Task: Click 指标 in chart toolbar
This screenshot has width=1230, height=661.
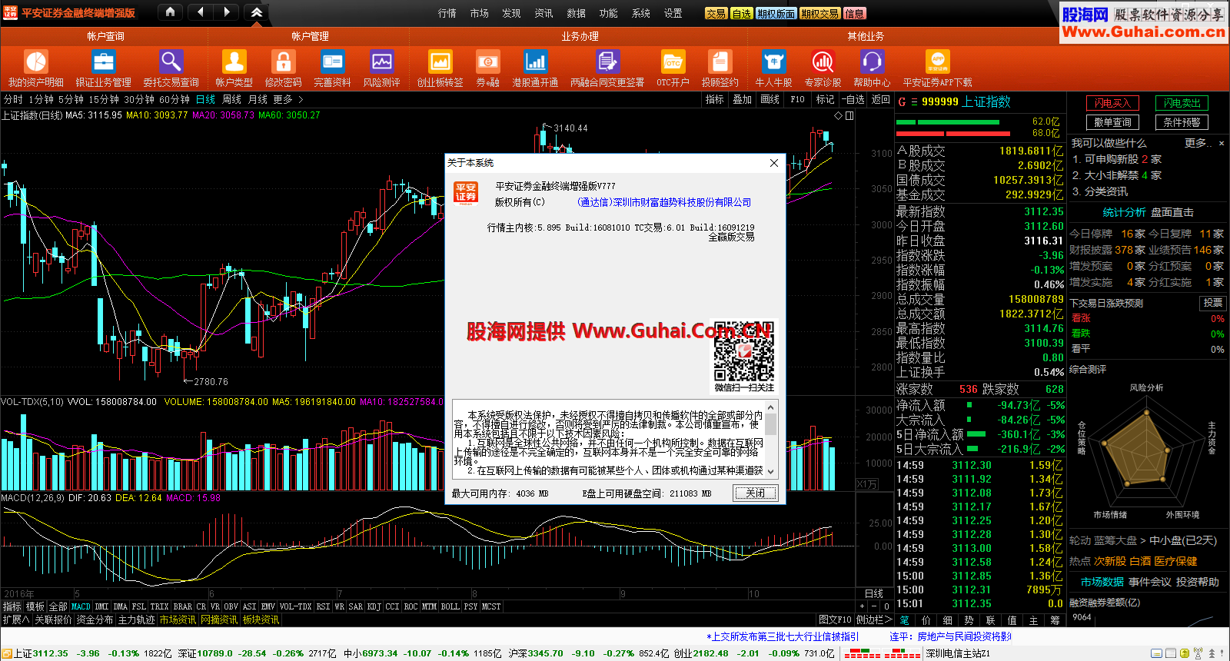Action: (x=715, y=99)
